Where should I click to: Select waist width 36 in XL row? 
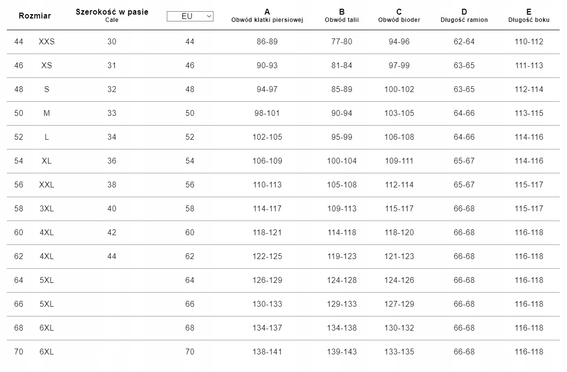[112, 161]
